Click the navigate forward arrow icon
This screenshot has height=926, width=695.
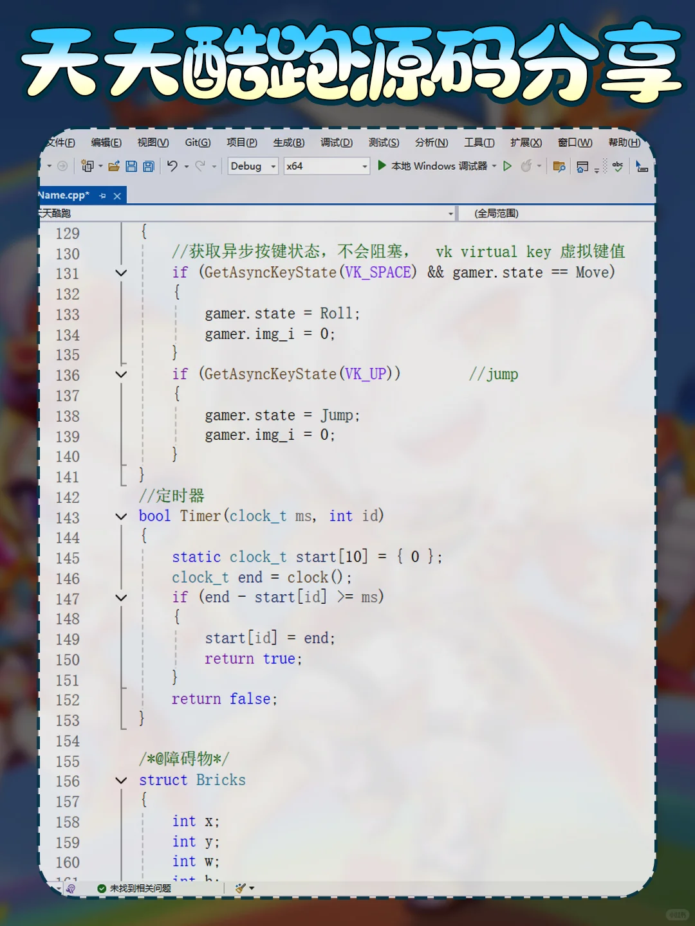tap(62, 166)
